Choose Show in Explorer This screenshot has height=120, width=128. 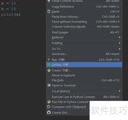pos(84,75)
